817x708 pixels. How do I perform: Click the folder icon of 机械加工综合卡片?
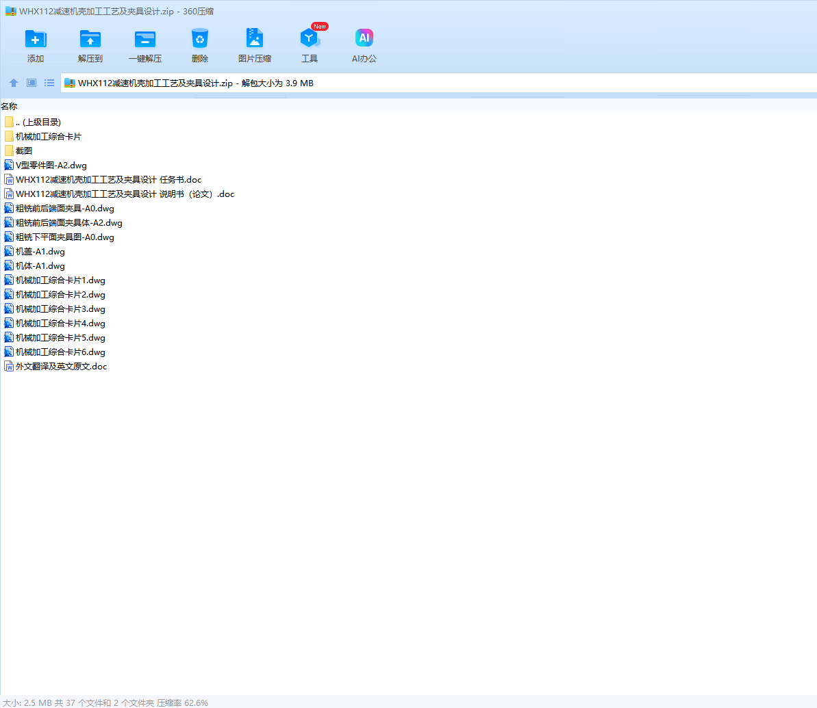point(9,136)
